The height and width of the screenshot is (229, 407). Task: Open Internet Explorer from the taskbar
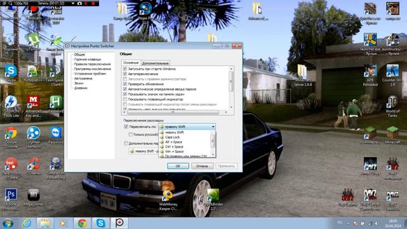pyautogui.click(x=27, y=223)
